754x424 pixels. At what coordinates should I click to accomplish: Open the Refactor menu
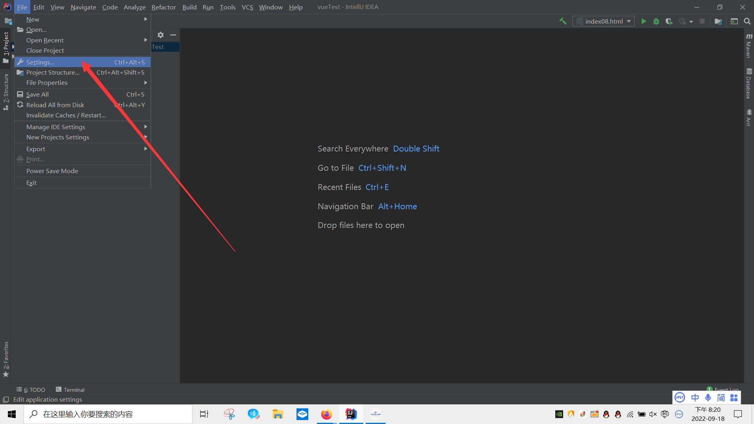click(163, 7)
